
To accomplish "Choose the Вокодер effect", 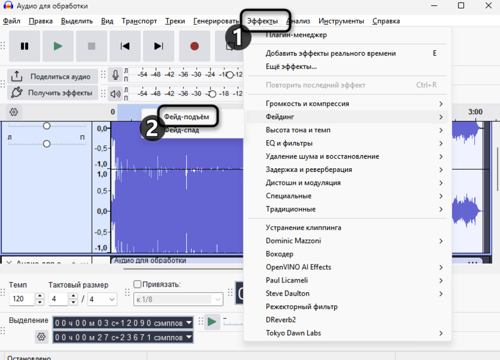I will [x=347, y=254].
